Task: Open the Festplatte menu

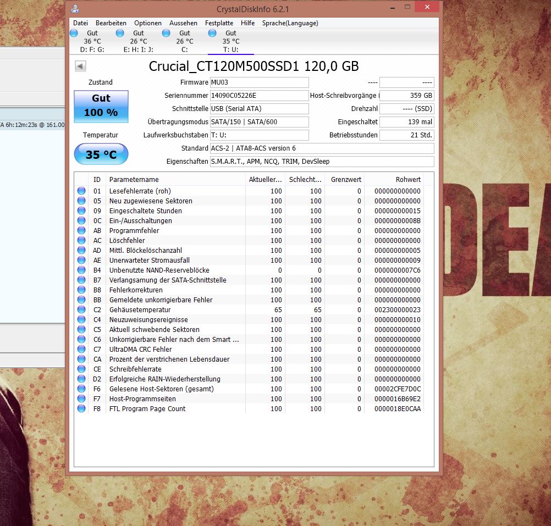Action: [x=219, y=23]
